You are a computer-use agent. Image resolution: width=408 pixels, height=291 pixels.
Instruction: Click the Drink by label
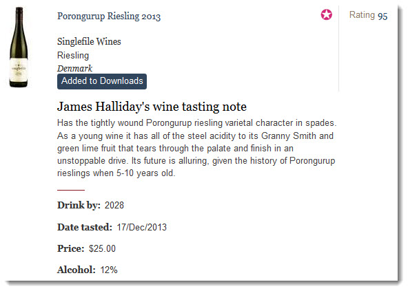pyautogui.click(x=79, y=205)
